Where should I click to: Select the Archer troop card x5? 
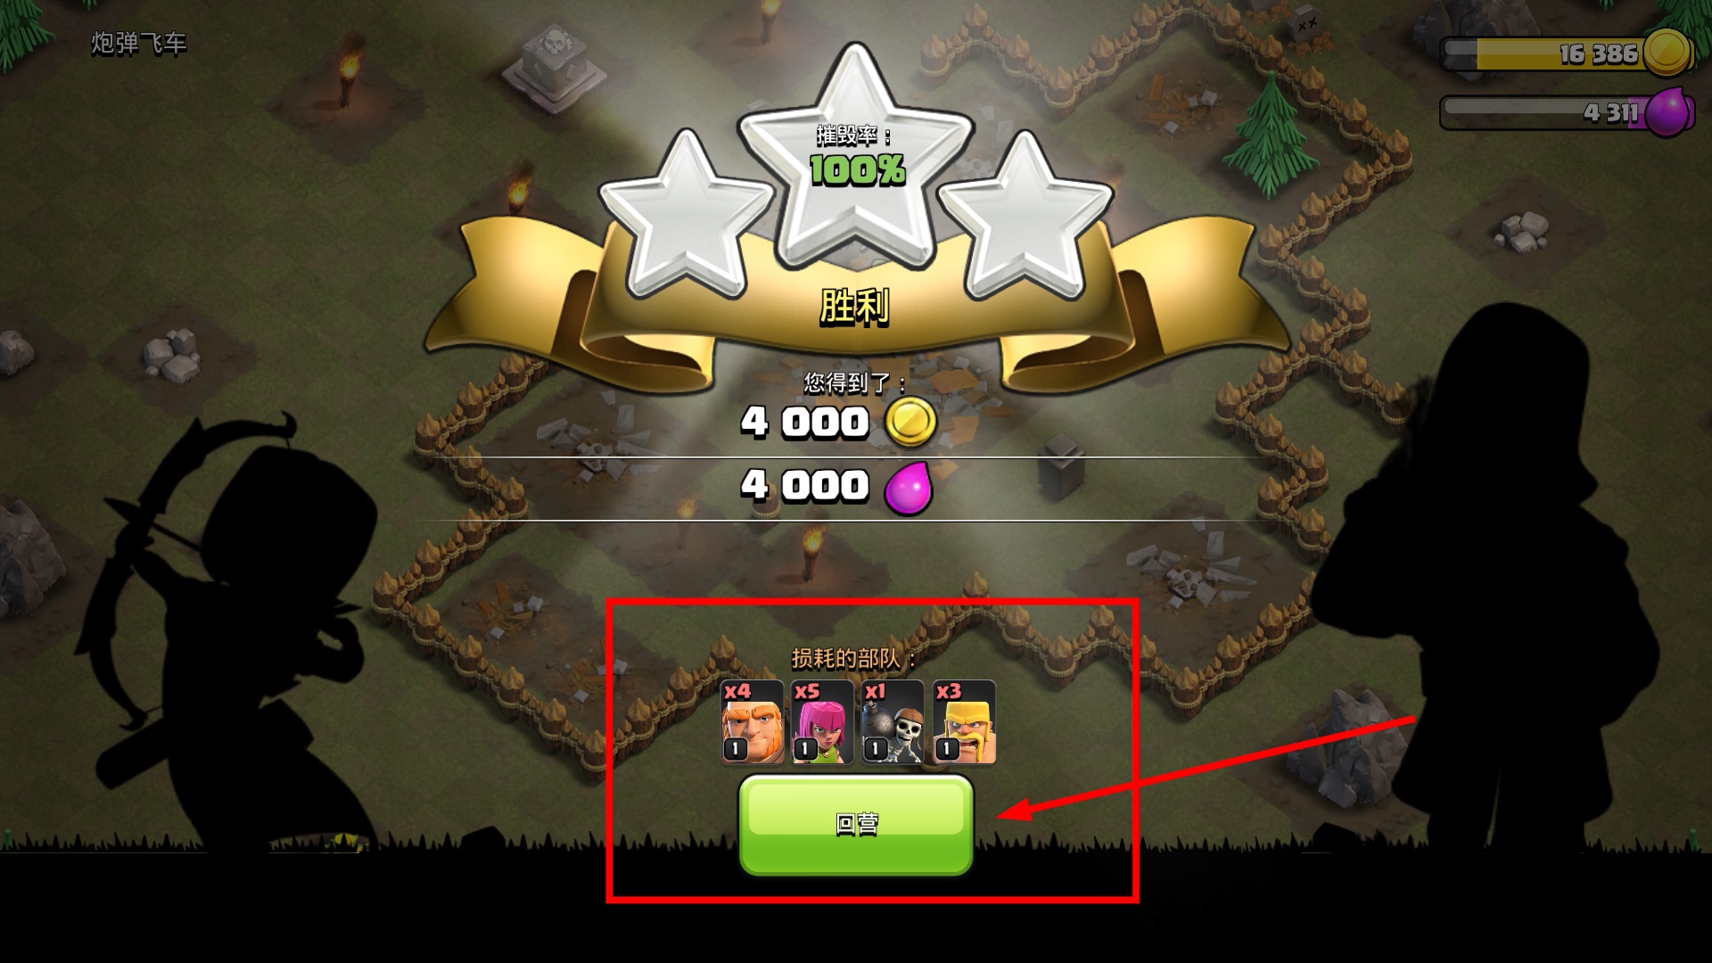[822, 722]
